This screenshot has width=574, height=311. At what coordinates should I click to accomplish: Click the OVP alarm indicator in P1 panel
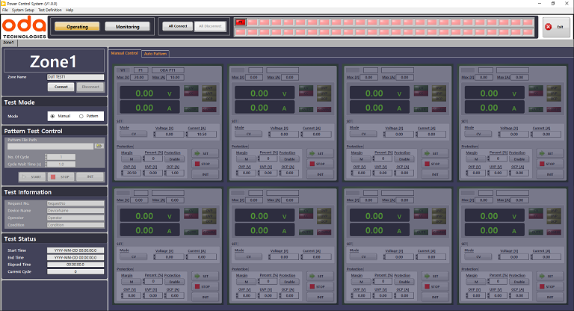coord(209,88)
